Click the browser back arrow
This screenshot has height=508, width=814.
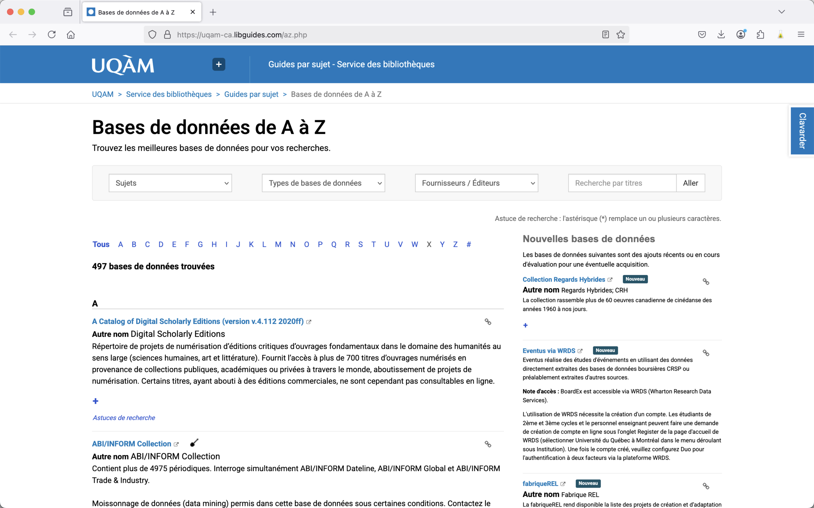pos(13,35)
